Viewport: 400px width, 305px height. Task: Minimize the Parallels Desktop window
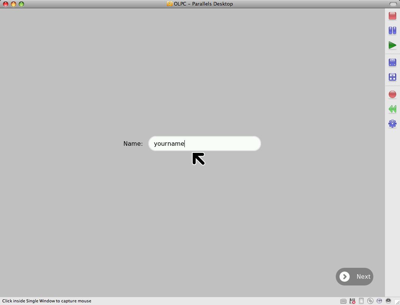14,4
